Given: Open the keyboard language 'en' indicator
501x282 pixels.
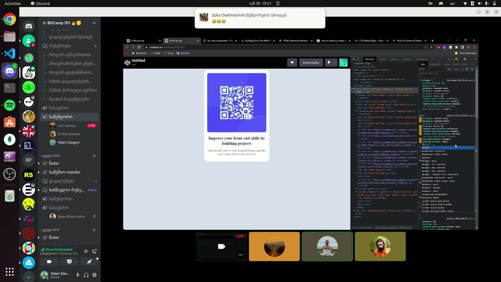Looking at the screenshot, I should click(453, 4).
